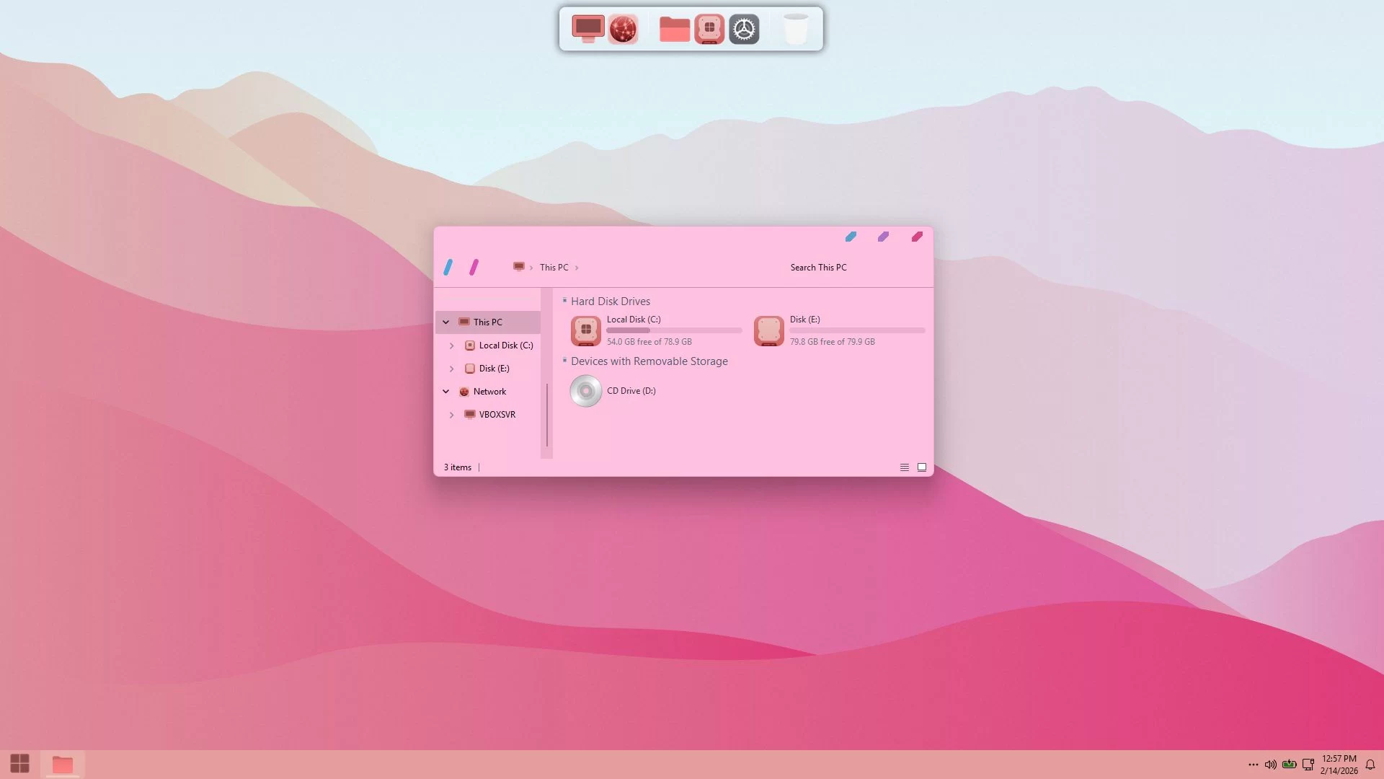The height and width of the screenshot is (779, 1384).
Task: Collapse the Network tree node
Action: pyautogui.click(x=446, y=392)
